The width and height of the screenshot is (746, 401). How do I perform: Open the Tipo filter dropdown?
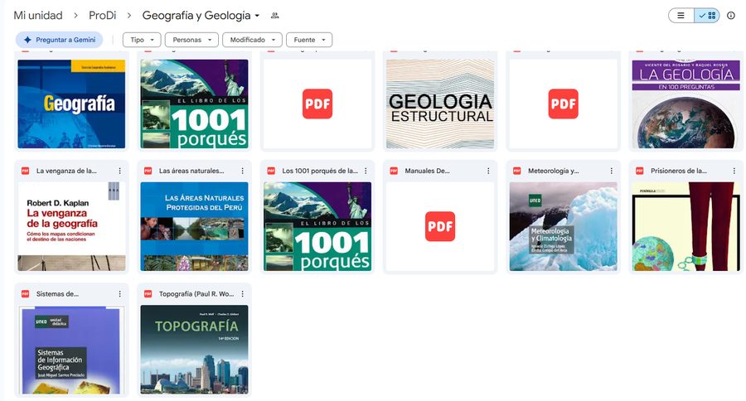pos(142,40)
